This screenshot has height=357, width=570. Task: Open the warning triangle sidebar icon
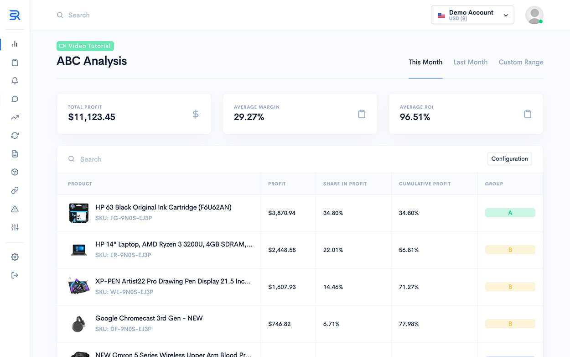(15, 209)
